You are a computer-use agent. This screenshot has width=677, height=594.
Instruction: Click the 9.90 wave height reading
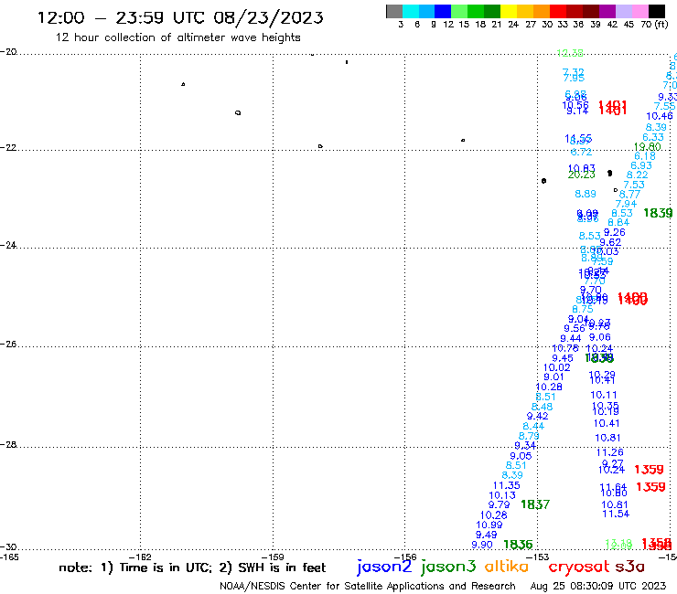click(x=482, y=545)
